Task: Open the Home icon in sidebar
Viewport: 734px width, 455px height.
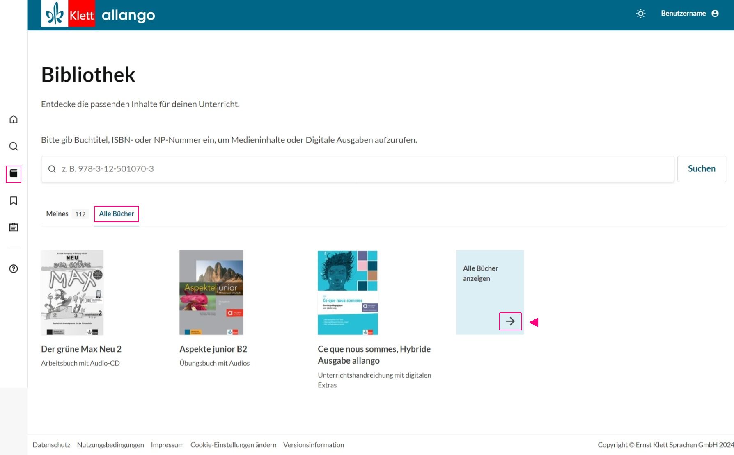Action: pyautogui.click(x=14, y=119)
